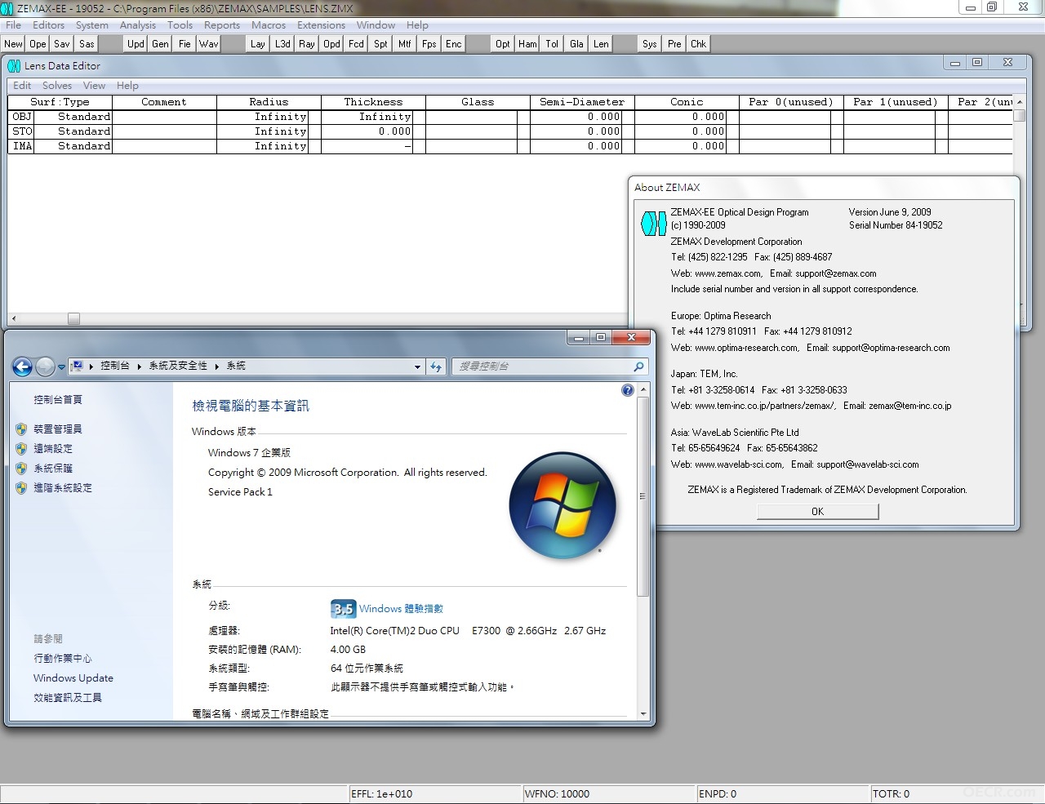Screen dimensions: 1045x804
Task: Run Hammer optimization via Ham button
Action: coord(527,44)
